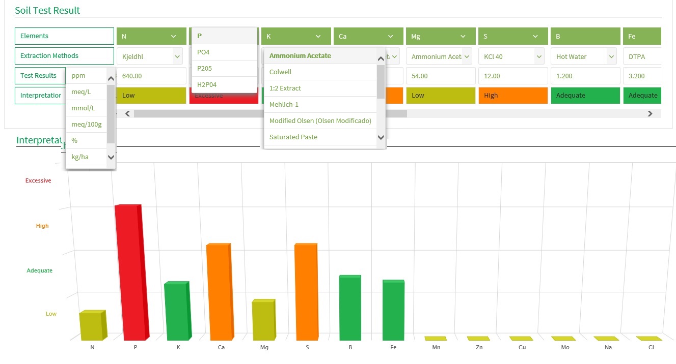
Task: Select Modified Olsen (Olsen Modificado)
Action: click(320, 121)
